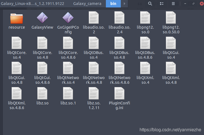Viewport: 204px width, 135px height.
Task: Click the bin path segment
Action: coord(113,4)
